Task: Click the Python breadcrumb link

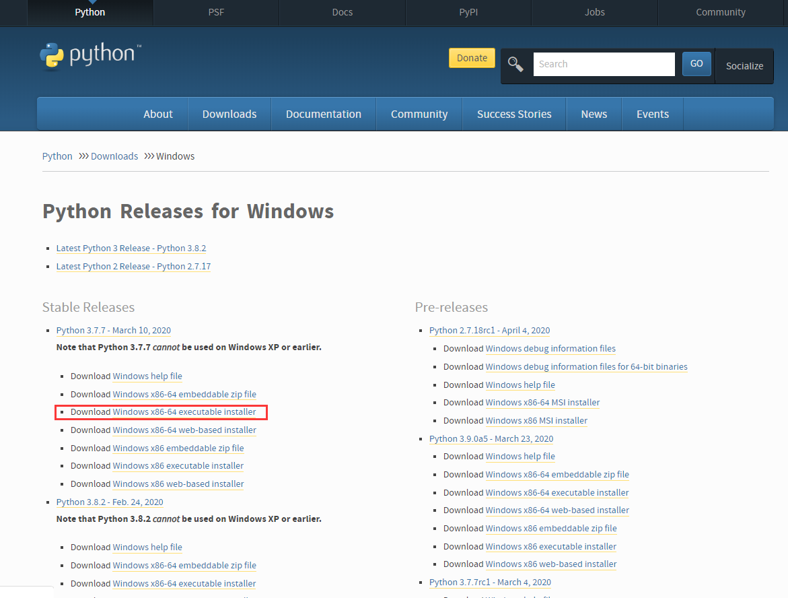Action: pos(57,156)
